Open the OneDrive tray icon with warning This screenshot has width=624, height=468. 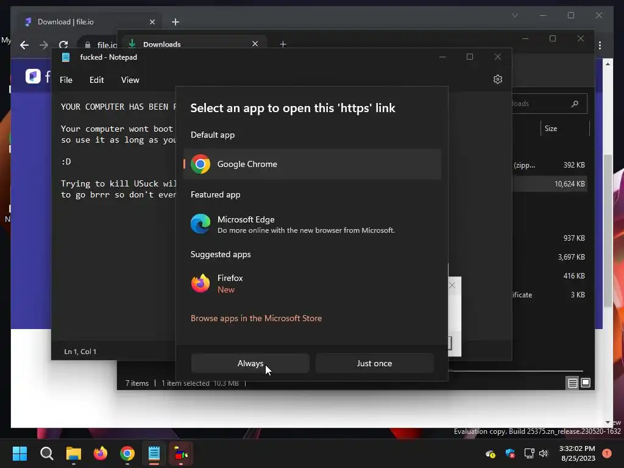[x=491, y=453]
